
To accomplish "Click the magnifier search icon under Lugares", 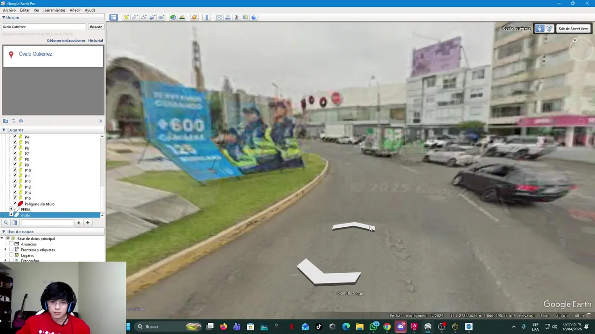I will pyautogui.click(x=6, y=223).
